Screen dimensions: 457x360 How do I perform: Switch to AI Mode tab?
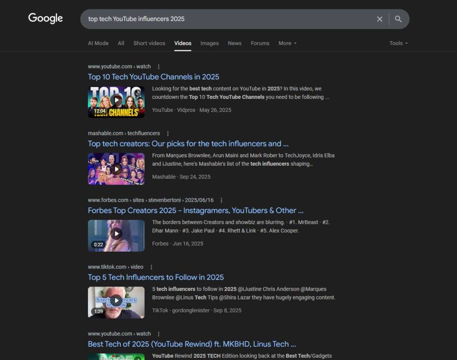98,43
